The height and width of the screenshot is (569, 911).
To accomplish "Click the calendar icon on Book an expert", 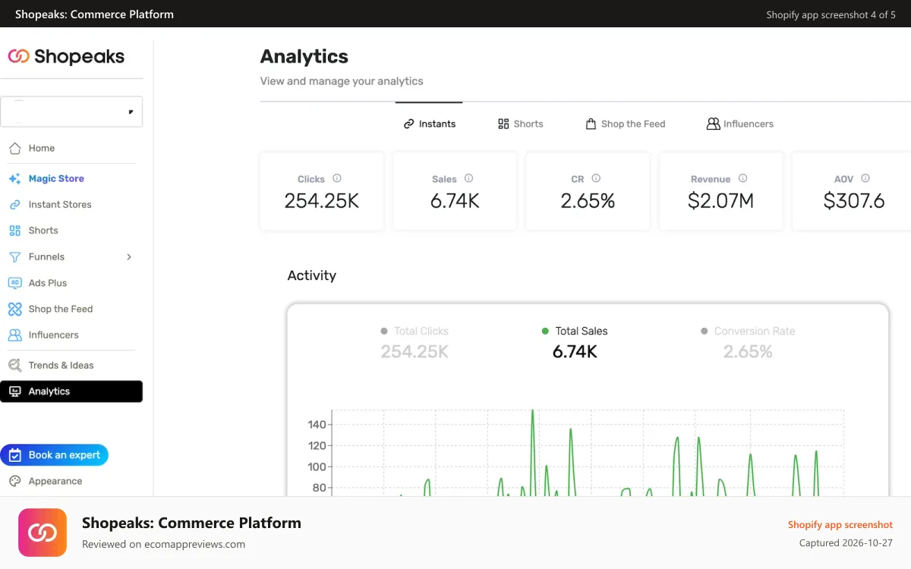I will pos(15,455).
